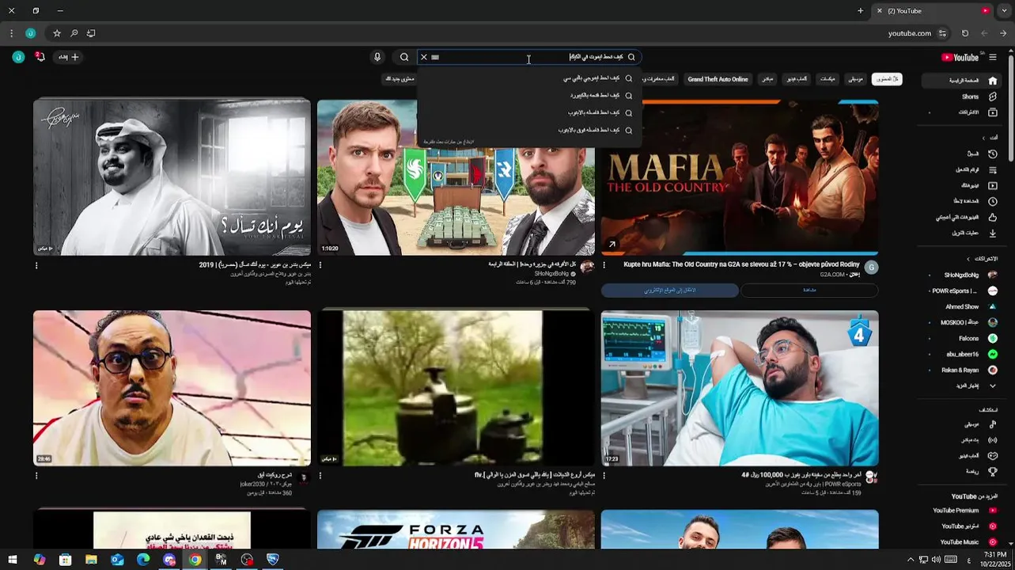Select the second search suggestion
The image size is (1015, 570).
pyautogui.click(x=528, y=96)
